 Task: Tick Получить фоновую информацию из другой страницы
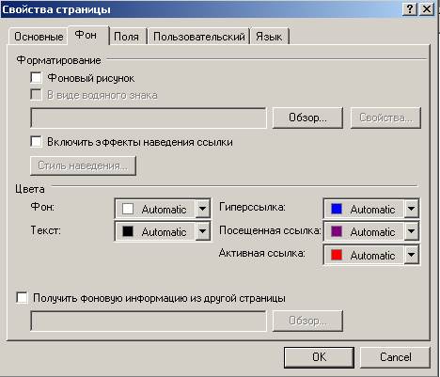(22, 297)
